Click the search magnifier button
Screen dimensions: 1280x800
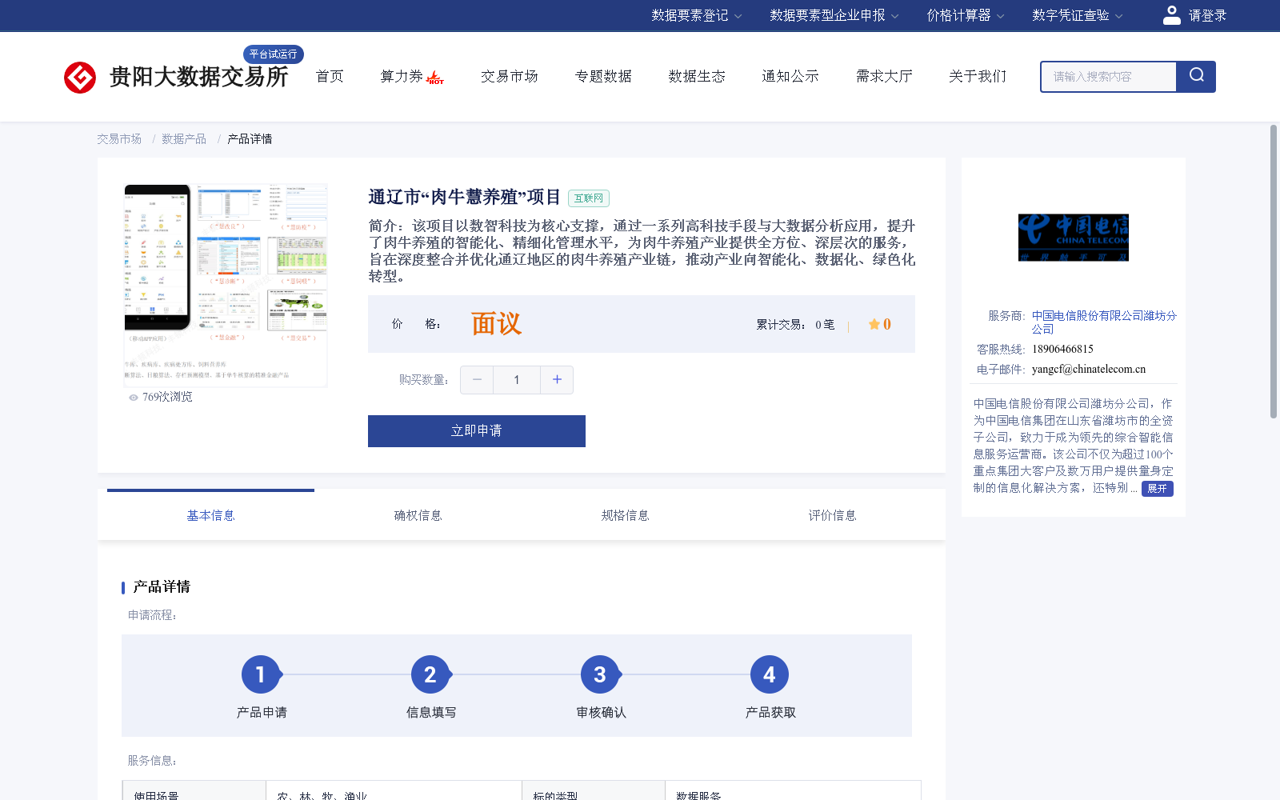[x=1196, y=77]
